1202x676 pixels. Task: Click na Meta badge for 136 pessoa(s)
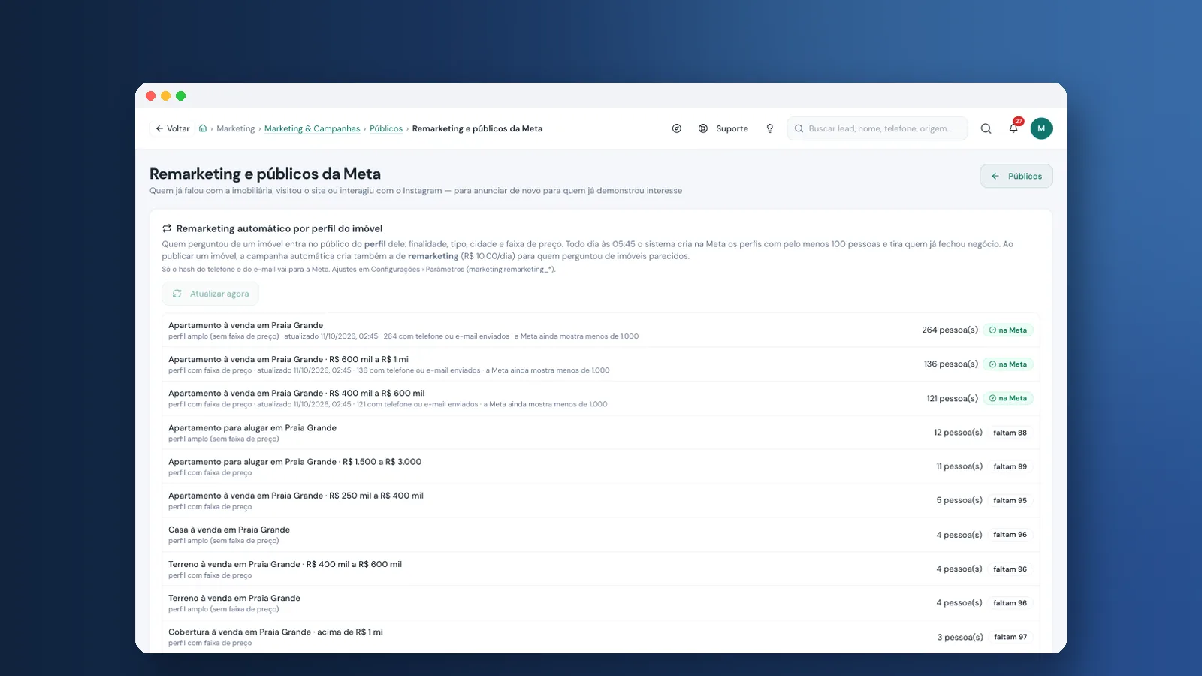[1008, 364]
